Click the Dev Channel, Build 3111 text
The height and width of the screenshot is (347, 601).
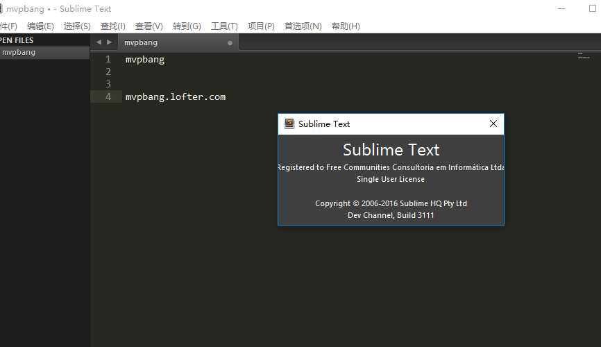pos(391,215)
